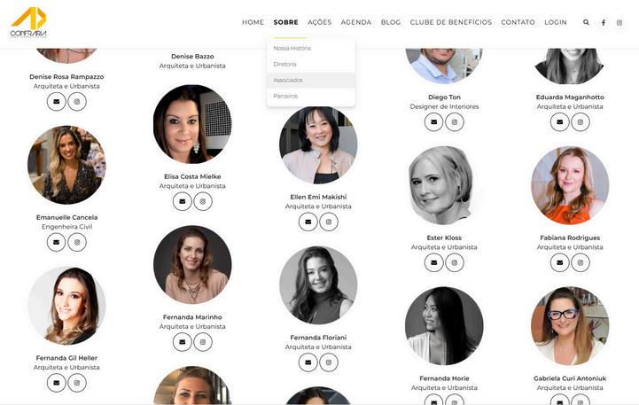Open Instagram icon under Ellen Emi Makishi
This screenshot has height=405, width=639.
[329, 222]
